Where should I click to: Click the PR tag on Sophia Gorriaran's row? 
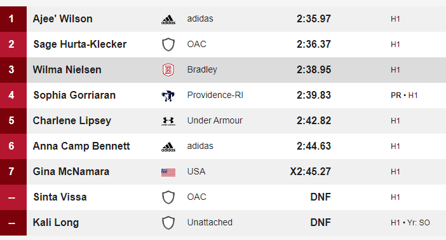coord(396,95)
